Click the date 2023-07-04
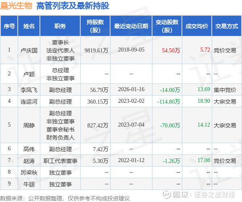 [131, 125]
